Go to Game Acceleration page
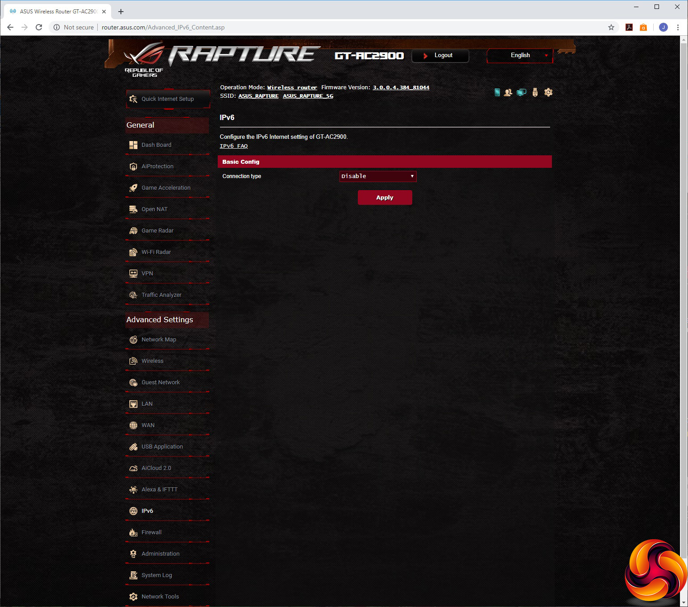Viewport: 688px width, 607px height. click(166, 188)
